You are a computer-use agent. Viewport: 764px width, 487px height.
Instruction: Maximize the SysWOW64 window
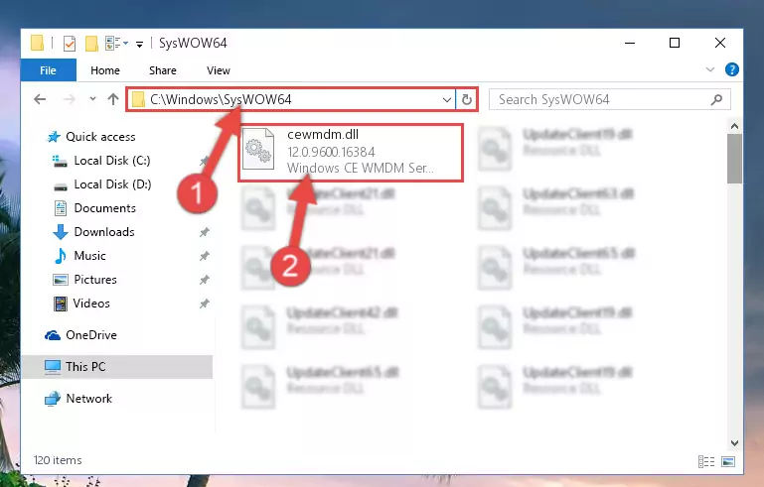[675, 43]
